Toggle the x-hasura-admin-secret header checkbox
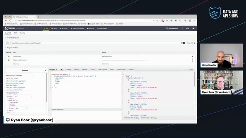 coord(8,60)
